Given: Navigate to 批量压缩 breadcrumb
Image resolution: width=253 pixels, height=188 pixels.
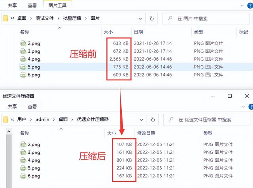Looking at the screenshot, I should pos(72,19).
